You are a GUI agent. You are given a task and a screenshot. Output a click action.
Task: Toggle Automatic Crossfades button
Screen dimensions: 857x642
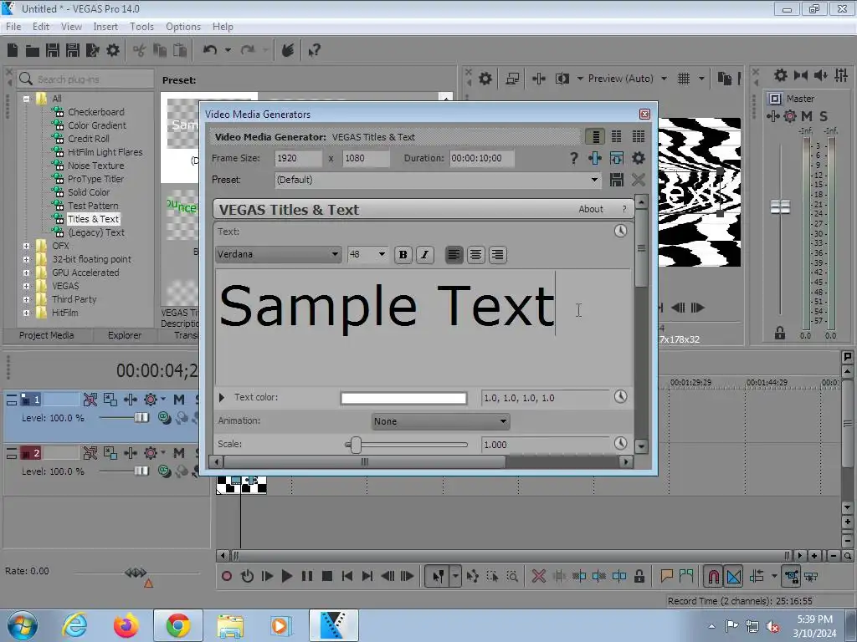point(734,576)
